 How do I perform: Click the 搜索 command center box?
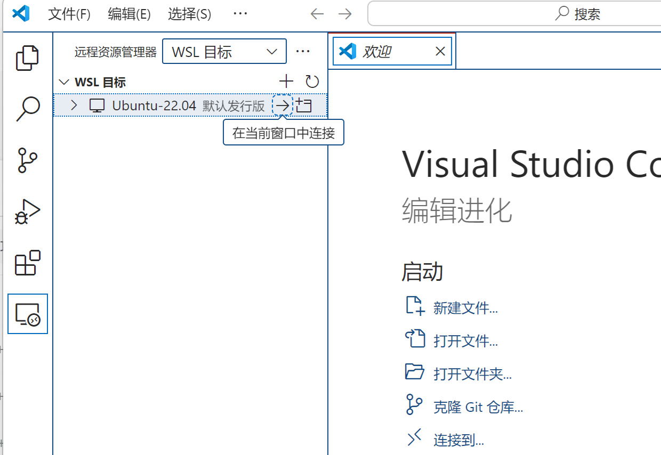click(x=514, y=14)
